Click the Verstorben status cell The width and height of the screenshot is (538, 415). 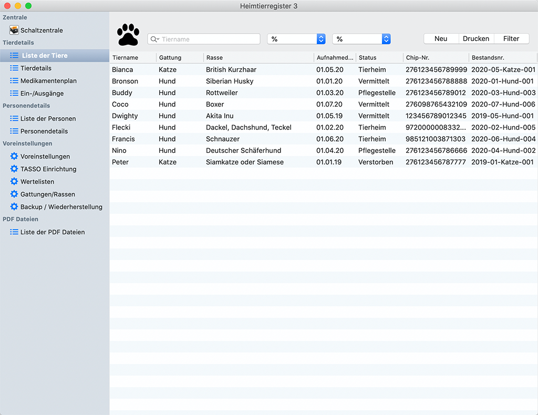coord(376,162)
